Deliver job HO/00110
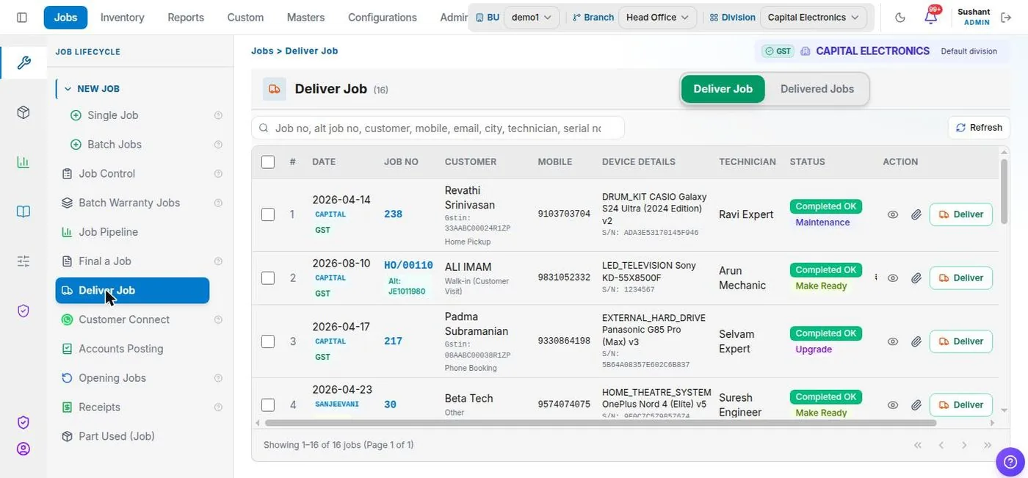The width and height of the screenshot is (1028, 478). click(961, 278)
